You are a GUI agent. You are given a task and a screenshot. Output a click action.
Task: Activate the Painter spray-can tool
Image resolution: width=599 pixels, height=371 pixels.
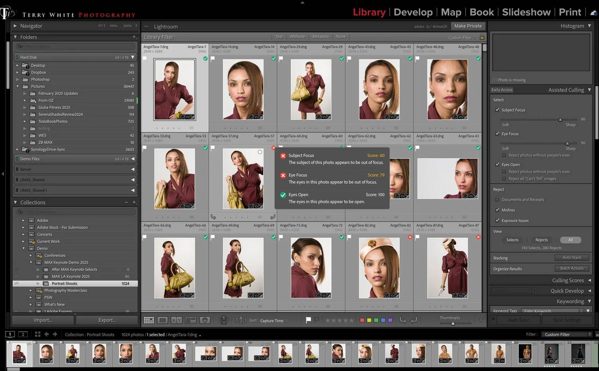[224, 320]
